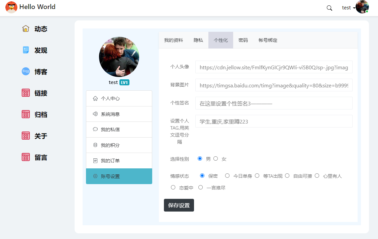
Task: Open the test user dropdown menu
Action: [x=348, y=8]
